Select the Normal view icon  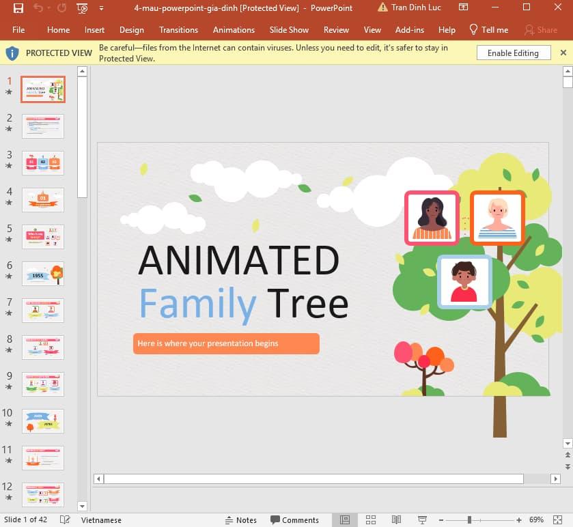[x=345, y=519]
